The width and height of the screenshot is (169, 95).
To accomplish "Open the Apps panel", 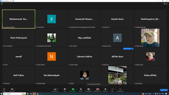I will [x=112, y=90].
